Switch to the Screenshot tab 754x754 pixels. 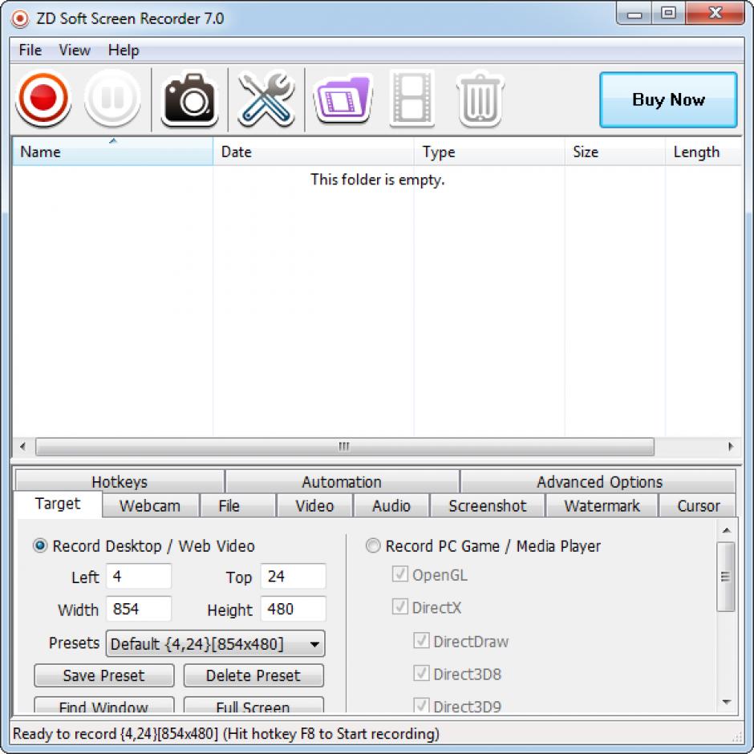pyautogui.click(x=487, y=505)
